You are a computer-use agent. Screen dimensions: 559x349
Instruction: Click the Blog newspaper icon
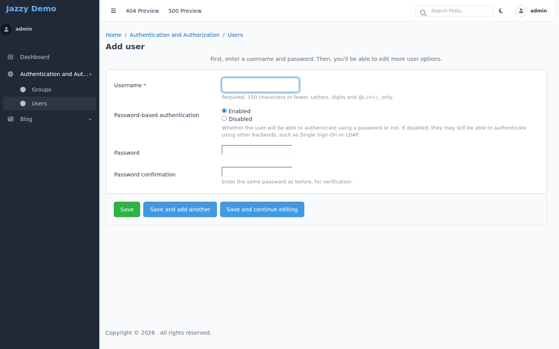pyautogui.click(x=10, y=119)
